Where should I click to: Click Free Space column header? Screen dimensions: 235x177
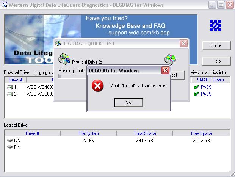click(x=201, y=133)
